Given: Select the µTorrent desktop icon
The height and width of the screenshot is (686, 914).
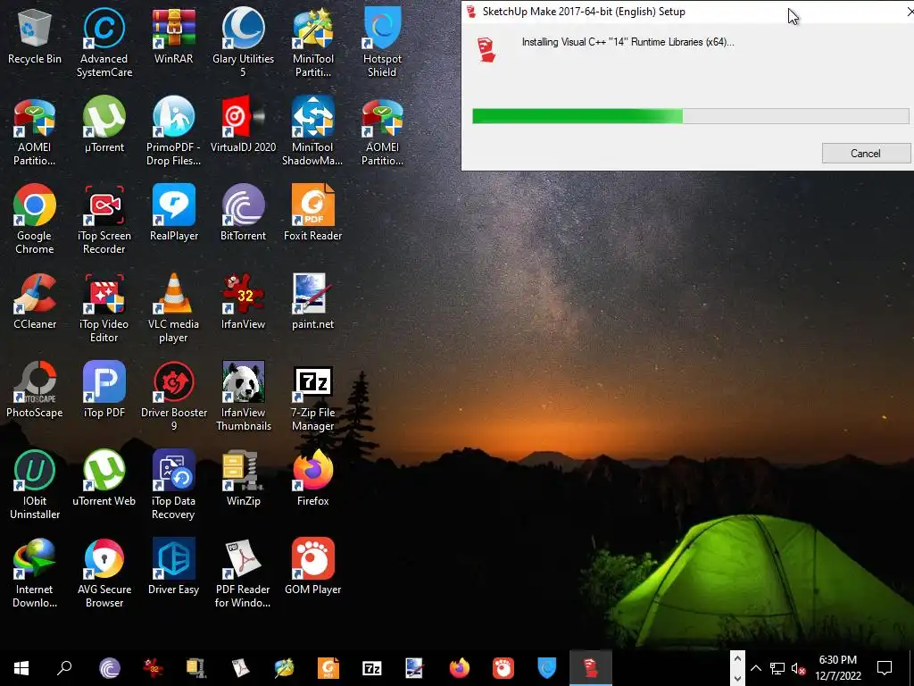Looking at the screenshot, I should [104, 124].
